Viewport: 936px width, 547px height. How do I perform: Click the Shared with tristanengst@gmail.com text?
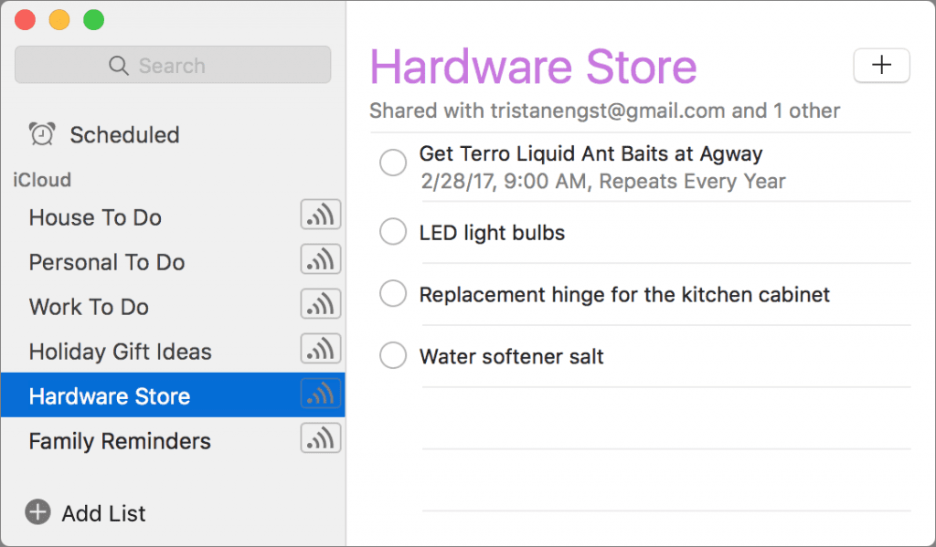(604, 110)
